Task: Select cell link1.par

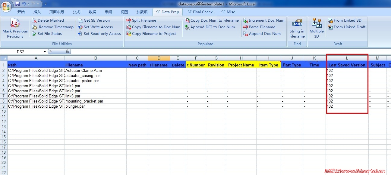Action: tap(96, 86)
